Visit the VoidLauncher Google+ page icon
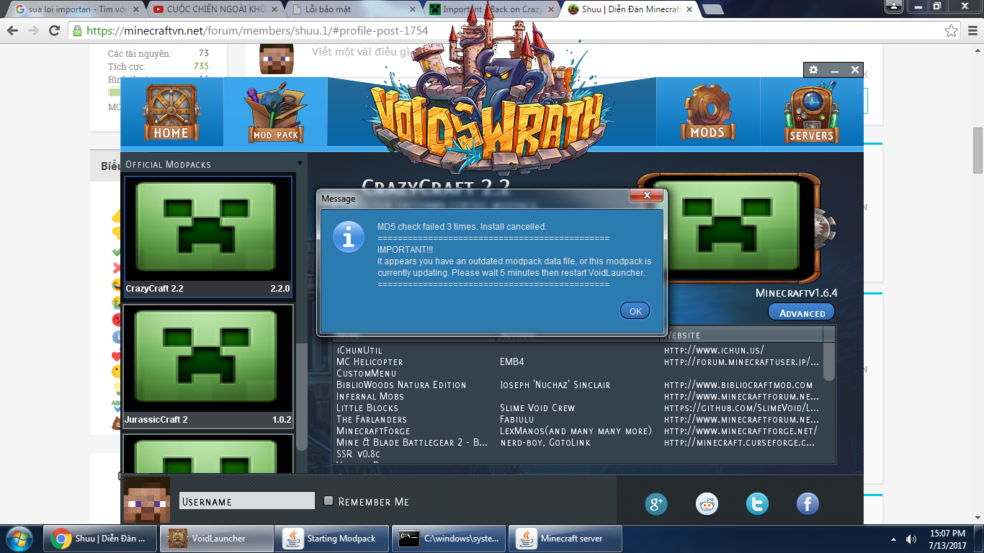This screenshot has width=984, height=553. [656, 504]
